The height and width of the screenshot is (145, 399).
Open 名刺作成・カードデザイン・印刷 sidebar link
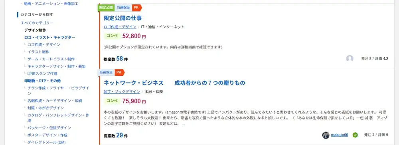click(55, 101)
